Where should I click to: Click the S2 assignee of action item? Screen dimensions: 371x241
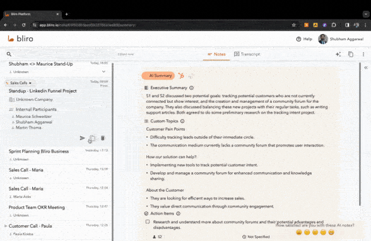157,237
